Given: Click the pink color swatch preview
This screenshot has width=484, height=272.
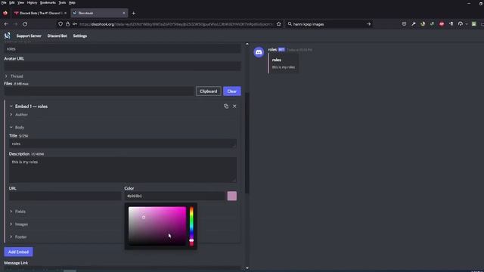Looking at the screenshot, I should click(232, 196).
